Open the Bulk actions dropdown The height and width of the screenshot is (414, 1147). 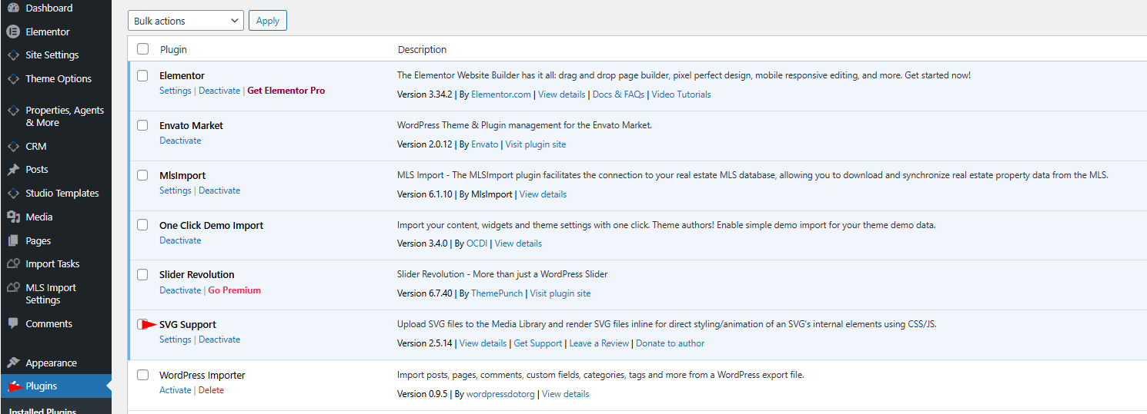(x=186, y=21)
